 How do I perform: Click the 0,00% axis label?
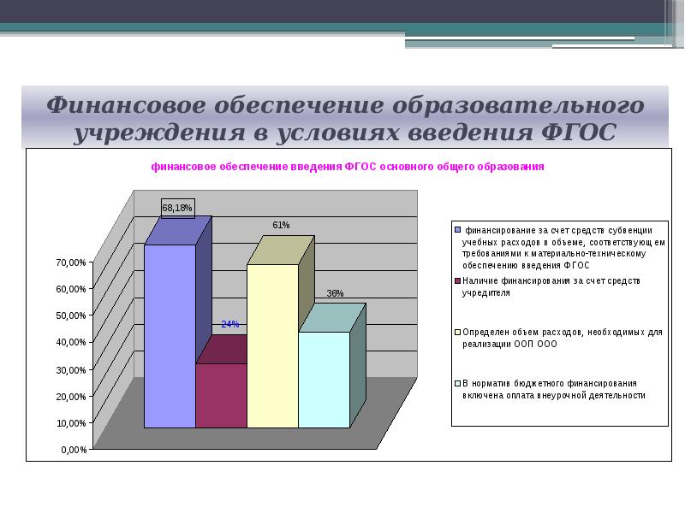(x=71, y=450)
